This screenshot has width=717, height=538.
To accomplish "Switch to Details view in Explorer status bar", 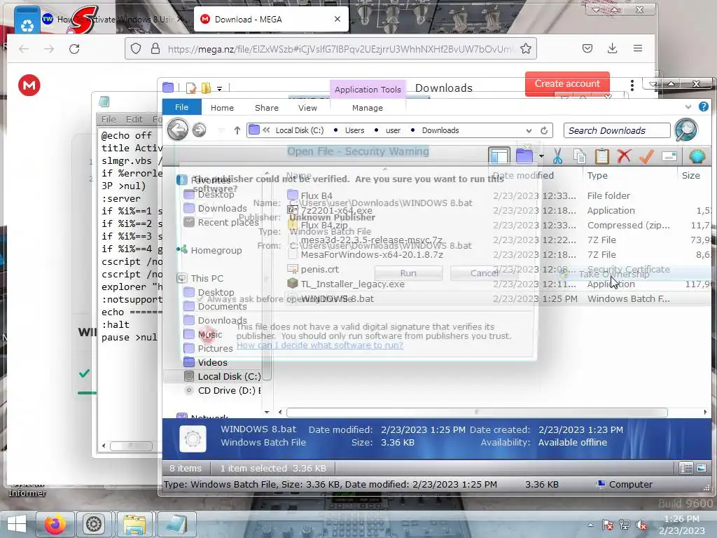I will coord(686,468).
